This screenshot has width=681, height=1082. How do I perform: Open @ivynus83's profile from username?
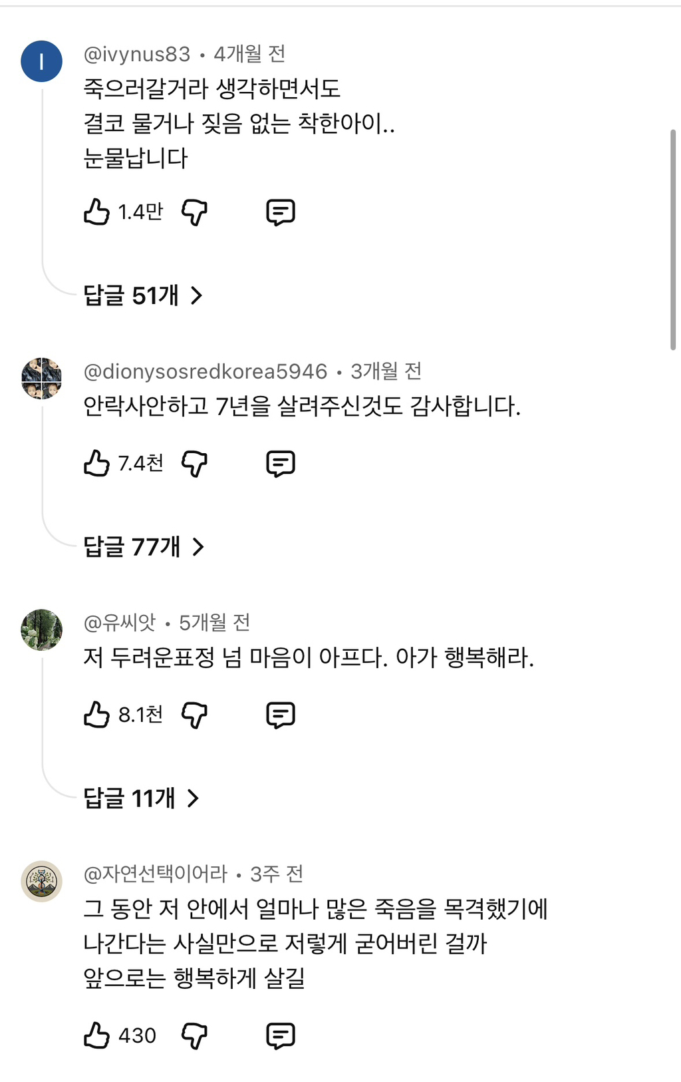(x=137, y=54)
